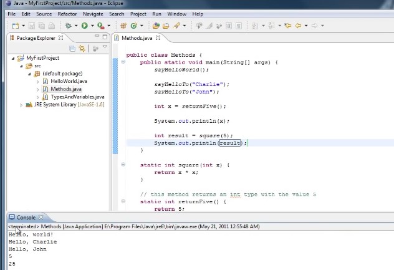The height and width of the screenshot is (270, 394).
Task: Switch to the Console tab
Action: click(26, 217)
